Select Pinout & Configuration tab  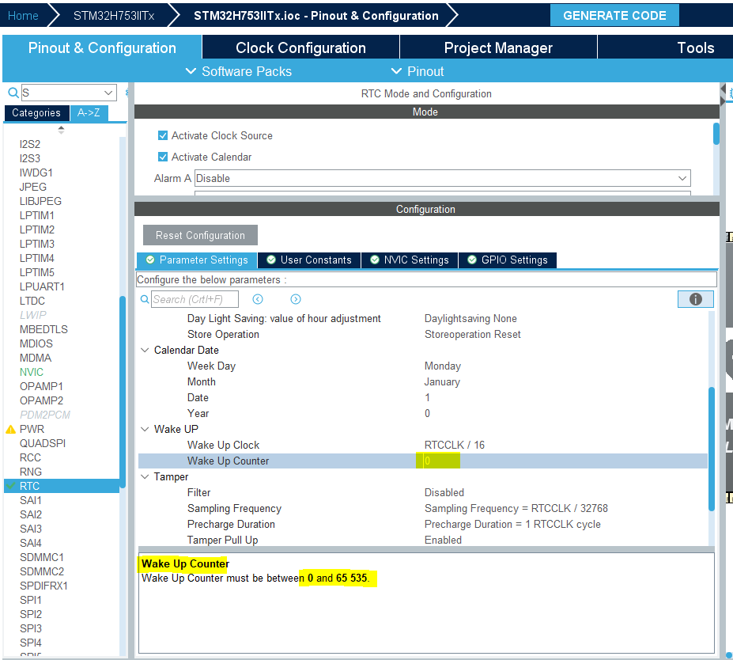102,47
